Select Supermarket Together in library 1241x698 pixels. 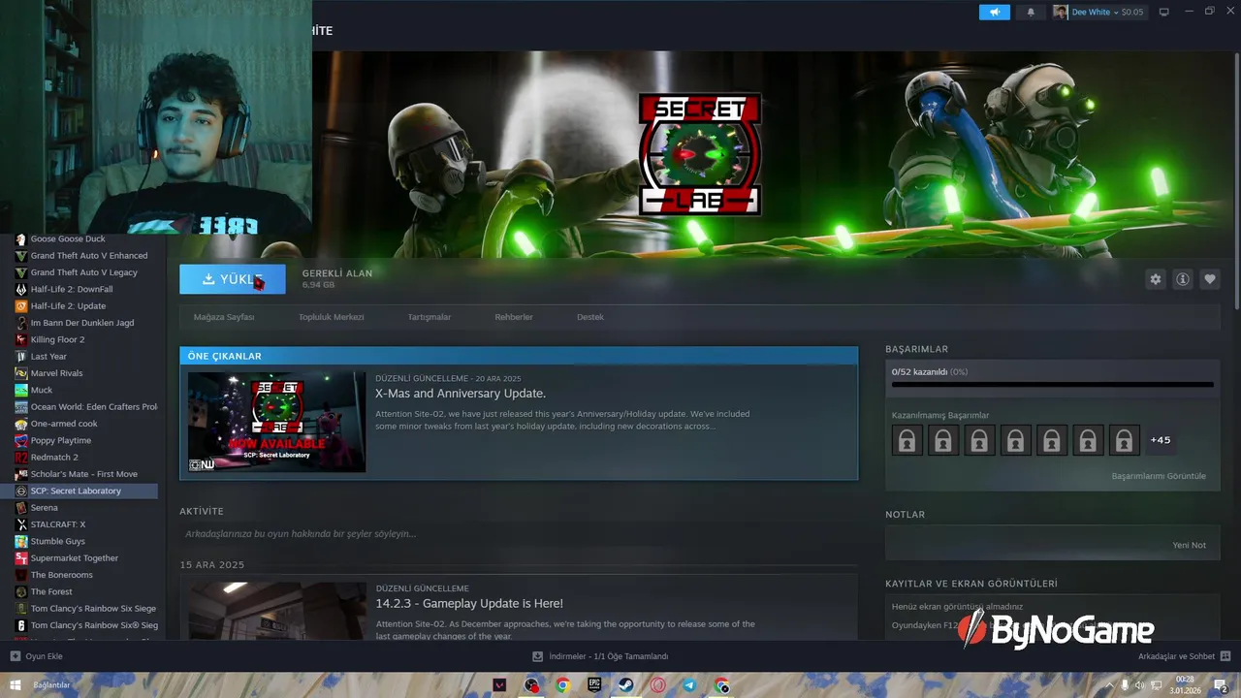click(x=75, y=558)
